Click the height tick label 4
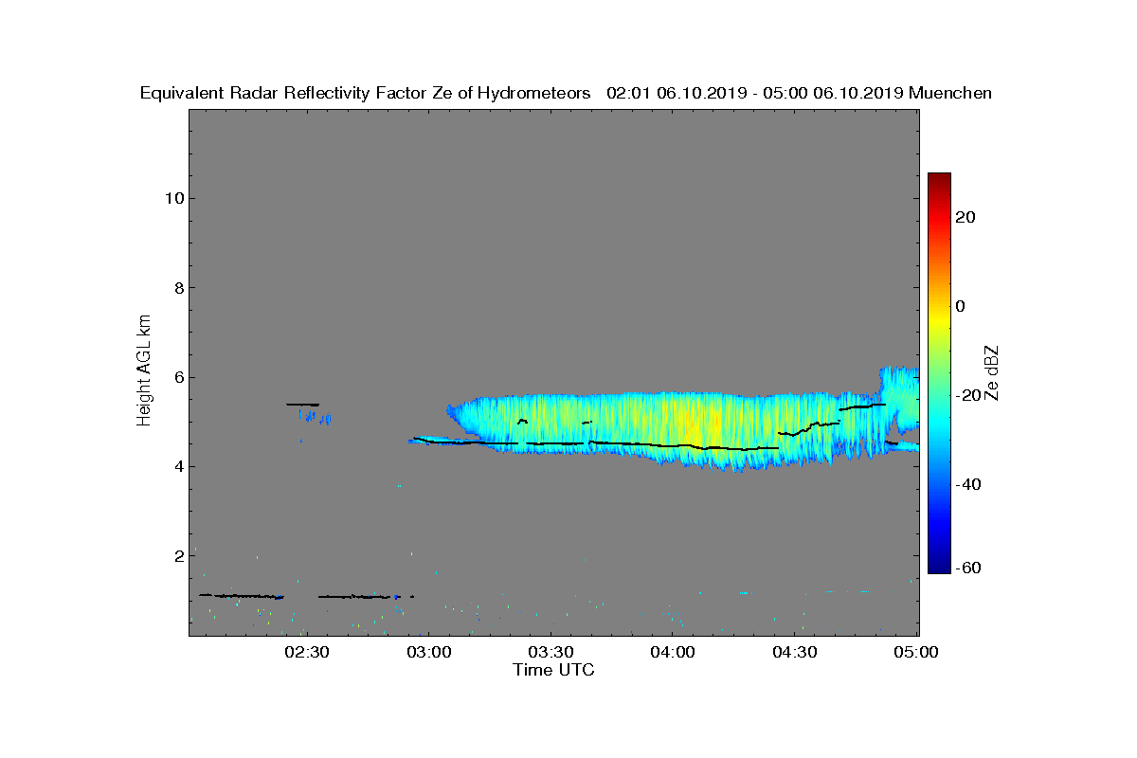Viewport: 1137px width, 758px height. pyautogui.click(x=177, y=466)
